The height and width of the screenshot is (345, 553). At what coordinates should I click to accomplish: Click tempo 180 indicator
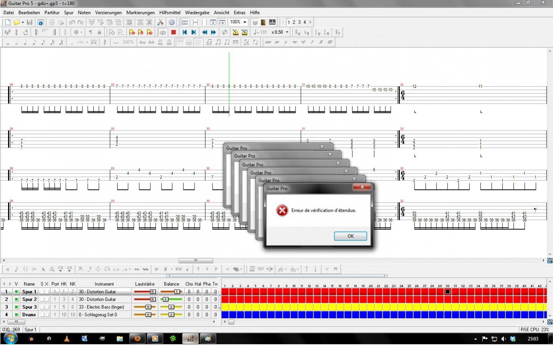(x=261, y=32)
